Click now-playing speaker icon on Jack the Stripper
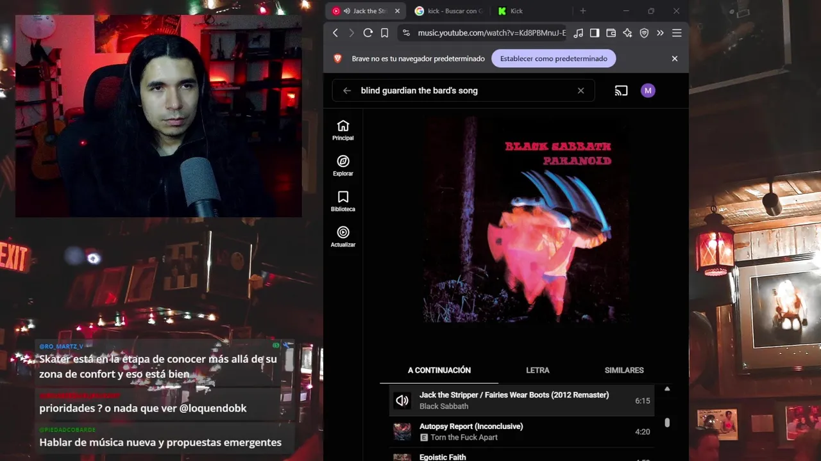This screenshot has height=461, width=821. point(402,401)
